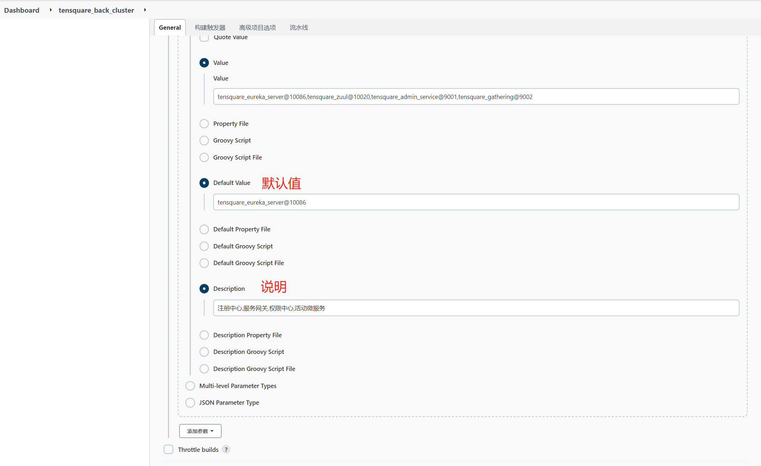The height and width of the screenshot is (466, 761).
Task: Select Description Groovy Script option
Action: click(x=205, y=351)
